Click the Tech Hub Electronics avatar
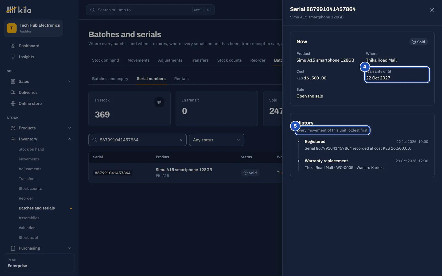Viewport: 442px width, 276px height. 12,28
